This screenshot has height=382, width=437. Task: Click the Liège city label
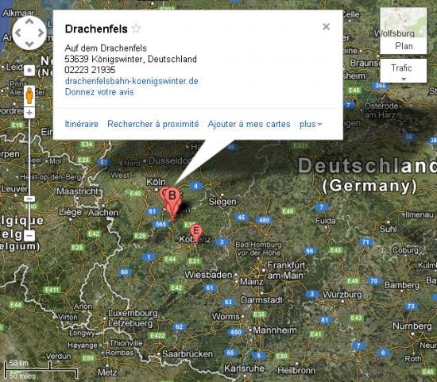[x=70, y=212]
